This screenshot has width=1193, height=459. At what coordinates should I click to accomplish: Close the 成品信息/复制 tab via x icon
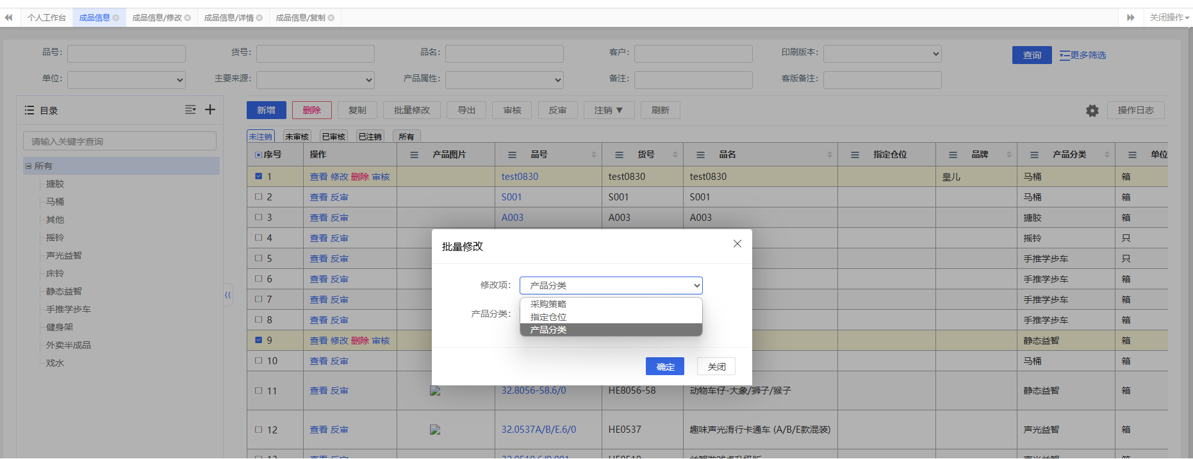tap(331, 18)
